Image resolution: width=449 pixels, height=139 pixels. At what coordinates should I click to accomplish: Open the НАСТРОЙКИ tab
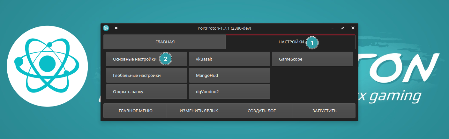click(290, 42)
